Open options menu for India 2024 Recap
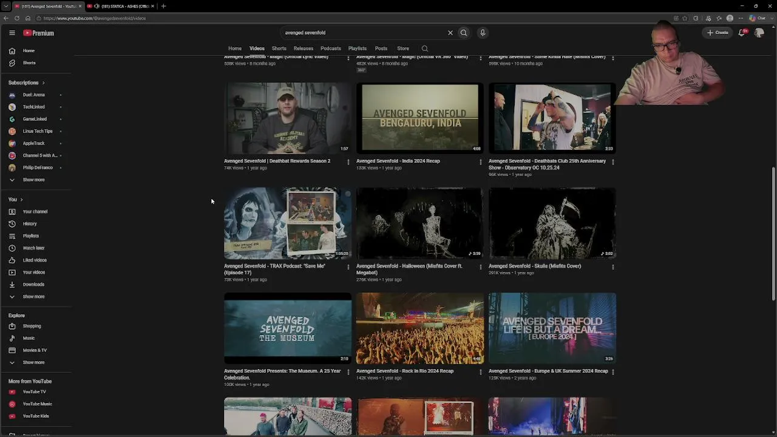The width and height of the screenshot is (777, 437). tap(480, 162)
